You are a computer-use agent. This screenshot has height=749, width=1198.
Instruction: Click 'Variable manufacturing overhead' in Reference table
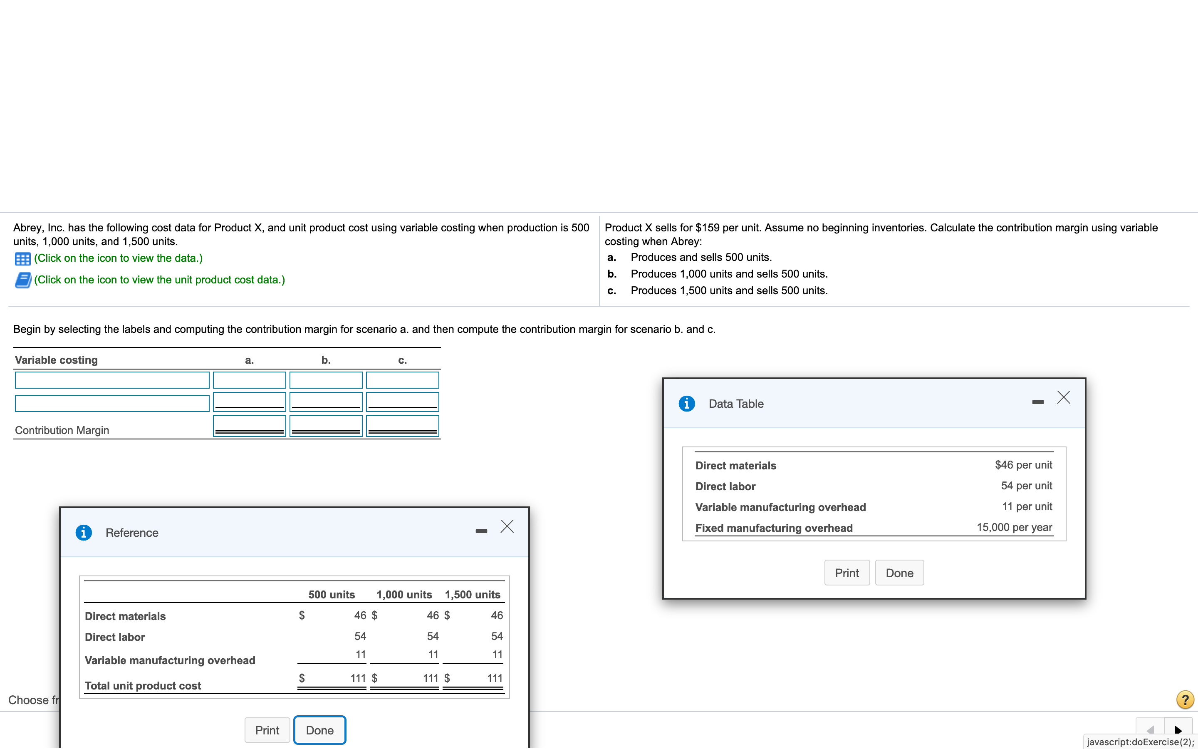click(x=170, y=660)
